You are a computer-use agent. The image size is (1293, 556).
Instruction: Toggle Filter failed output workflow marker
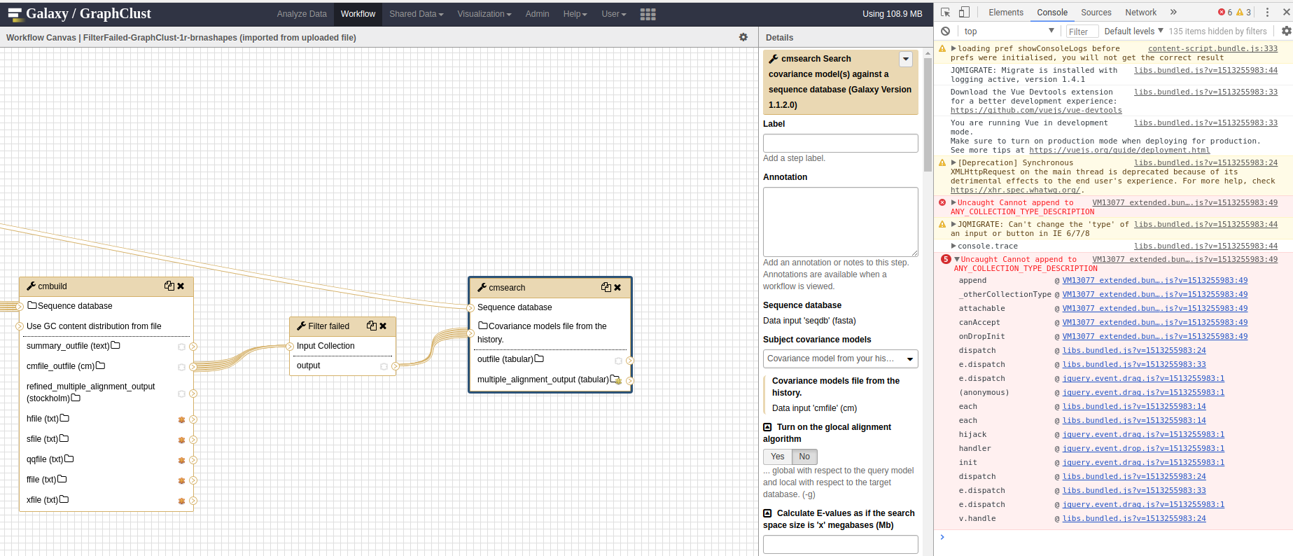[384, 366]
